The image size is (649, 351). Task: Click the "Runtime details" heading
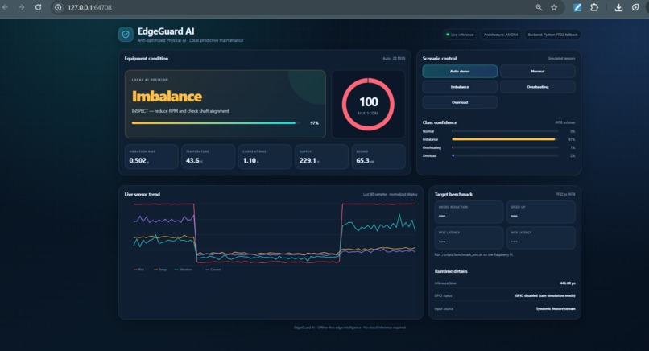(x=451, y=271)
